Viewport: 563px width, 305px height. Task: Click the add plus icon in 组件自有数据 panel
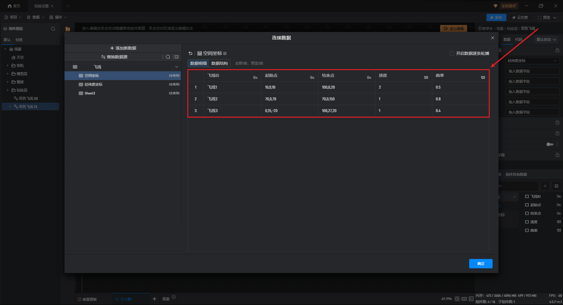545,186
